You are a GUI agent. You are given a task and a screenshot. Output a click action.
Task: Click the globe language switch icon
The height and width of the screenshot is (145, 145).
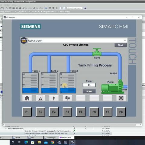tap(67, 98)
